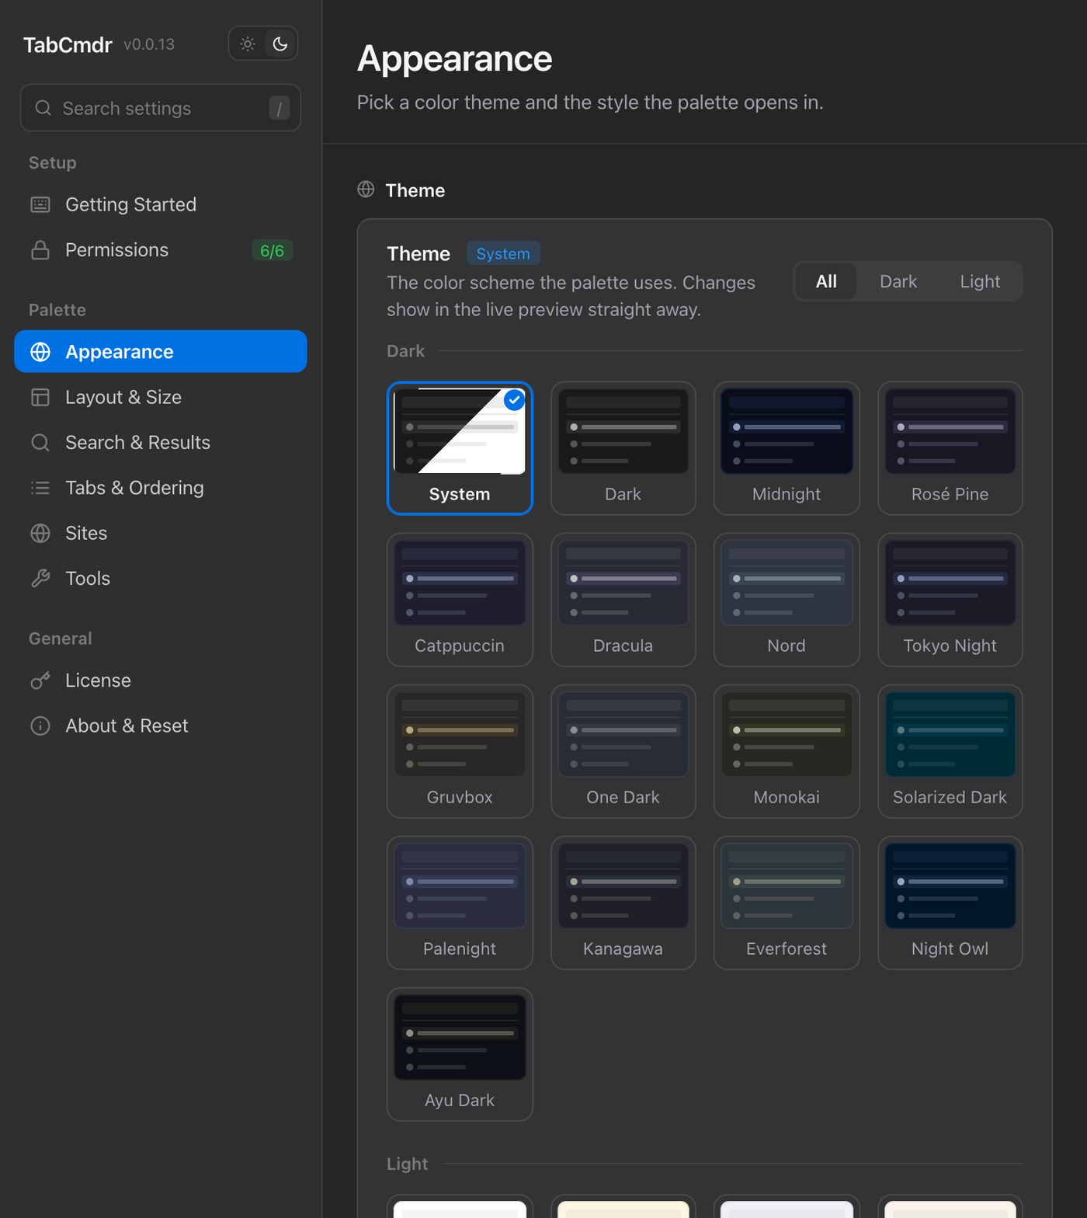Open Tabs & Ordering list icon
Image resolution: width=1087 pixels, height=1218 pixels.
click(x=40, y=488)
